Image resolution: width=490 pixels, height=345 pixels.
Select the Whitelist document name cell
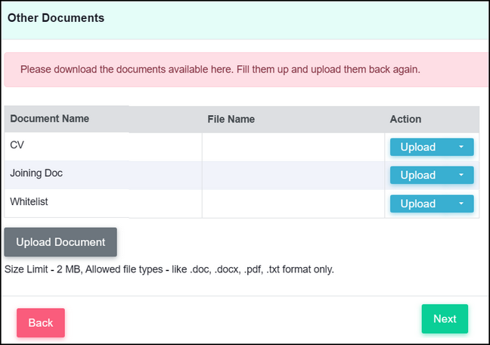pos(103,204)
